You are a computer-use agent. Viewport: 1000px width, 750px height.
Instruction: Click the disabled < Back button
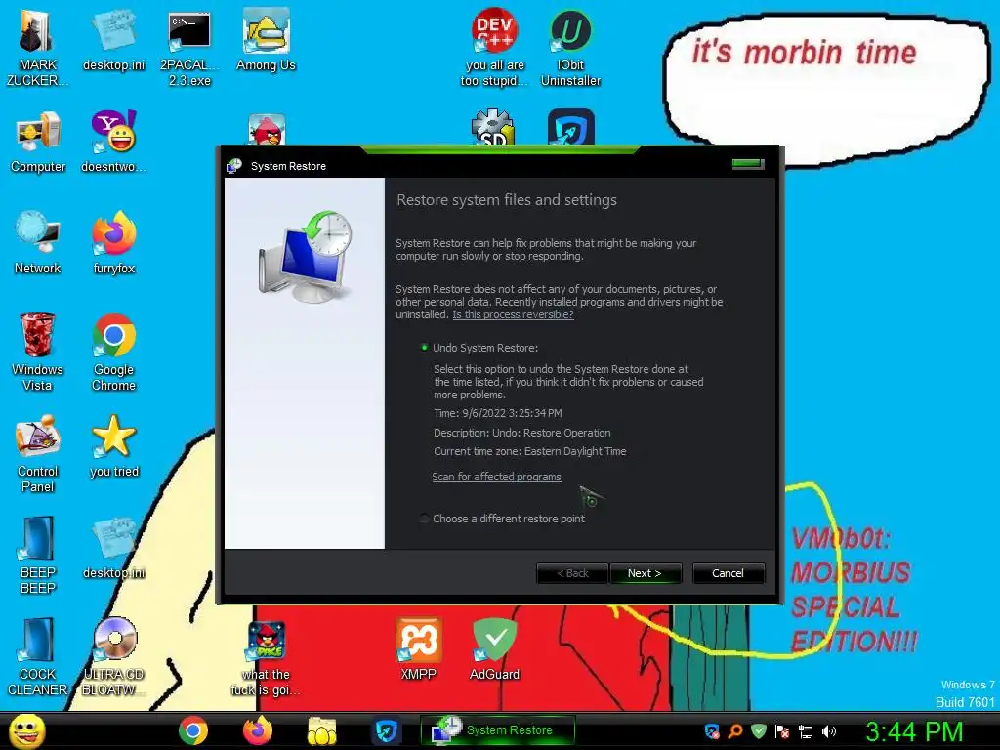[572, 573]
